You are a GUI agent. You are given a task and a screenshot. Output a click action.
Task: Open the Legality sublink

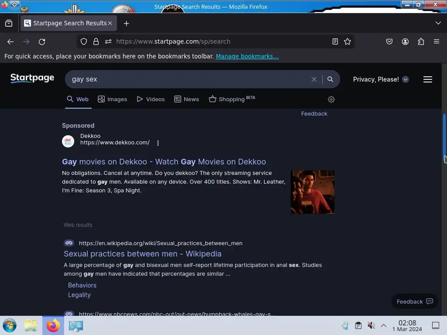click(x=79, y=295)
